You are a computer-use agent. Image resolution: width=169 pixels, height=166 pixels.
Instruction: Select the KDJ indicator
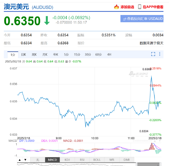(67, 160)
